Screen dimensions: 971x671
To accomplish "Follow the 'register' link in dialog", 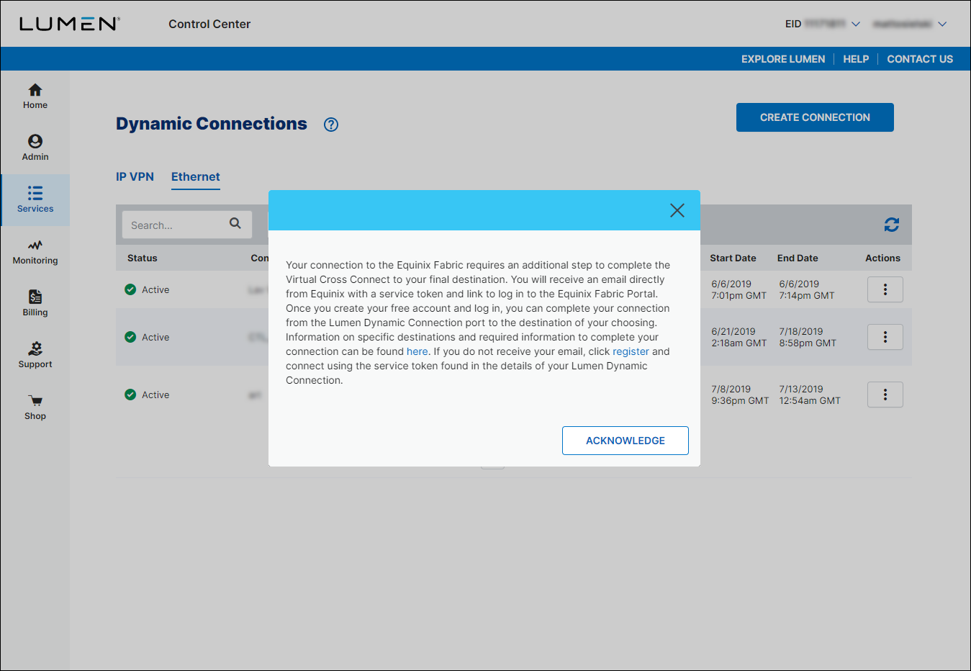I will point(631,351).
